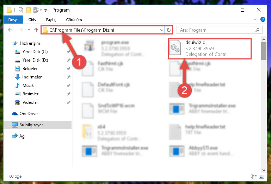Screen dimensions: 271x184
Task: Open the Dosya menu tab
Action: [13, 20]
